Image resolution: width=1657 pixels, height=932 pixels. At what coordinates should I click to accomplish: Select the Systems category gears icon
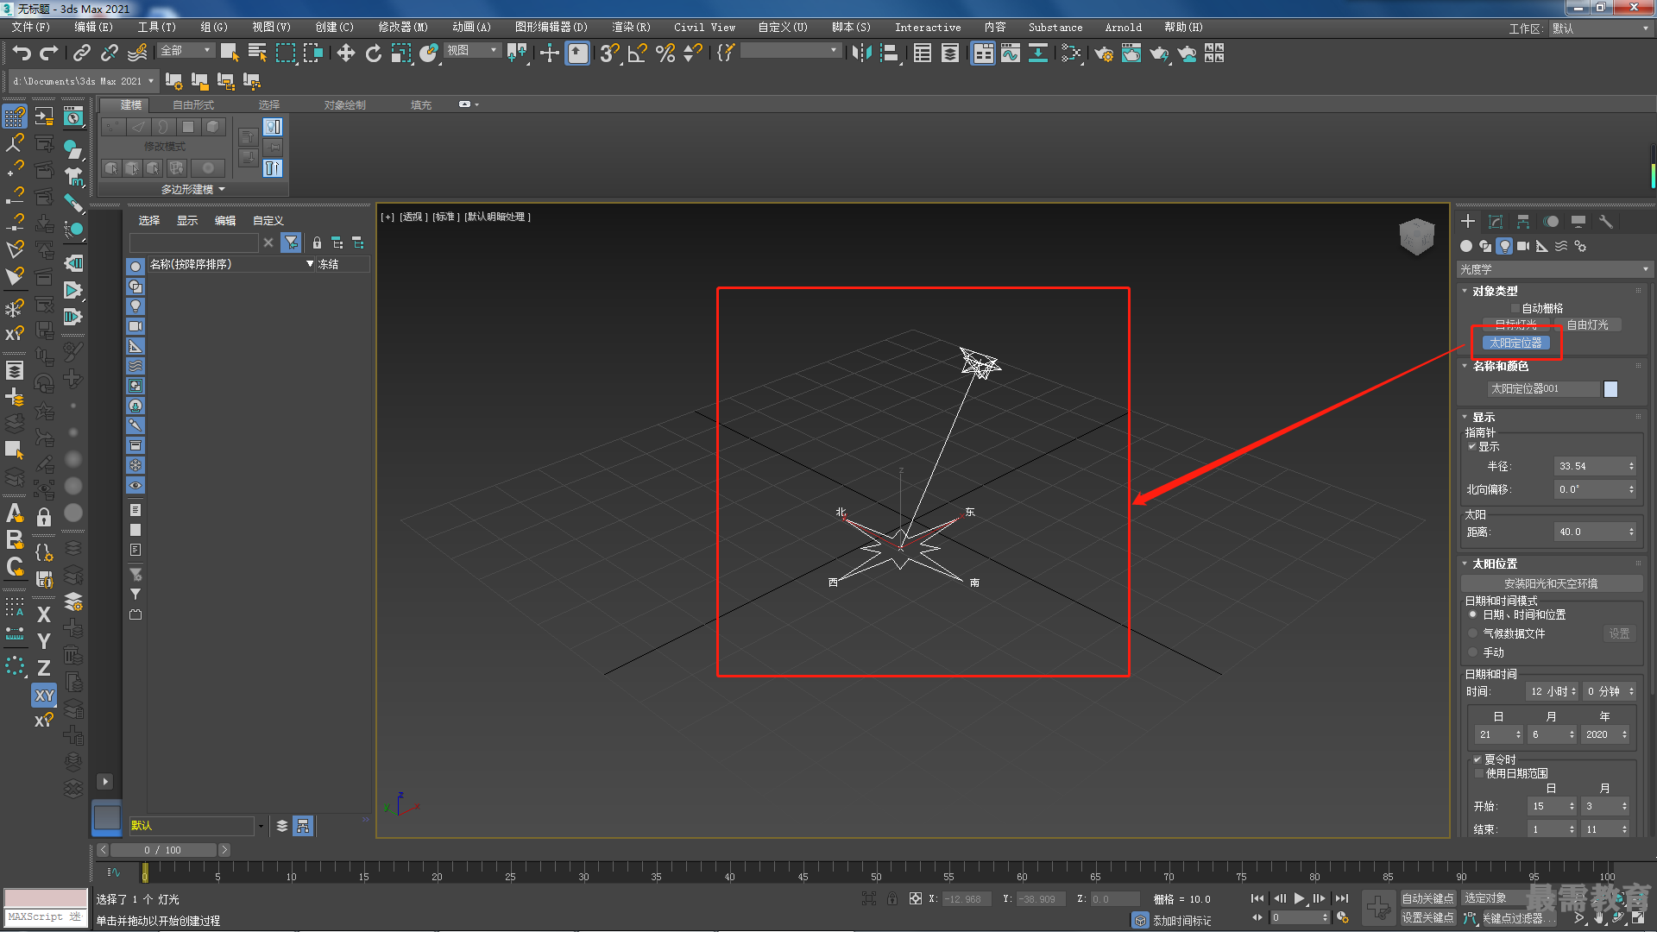coord(1580,246)
